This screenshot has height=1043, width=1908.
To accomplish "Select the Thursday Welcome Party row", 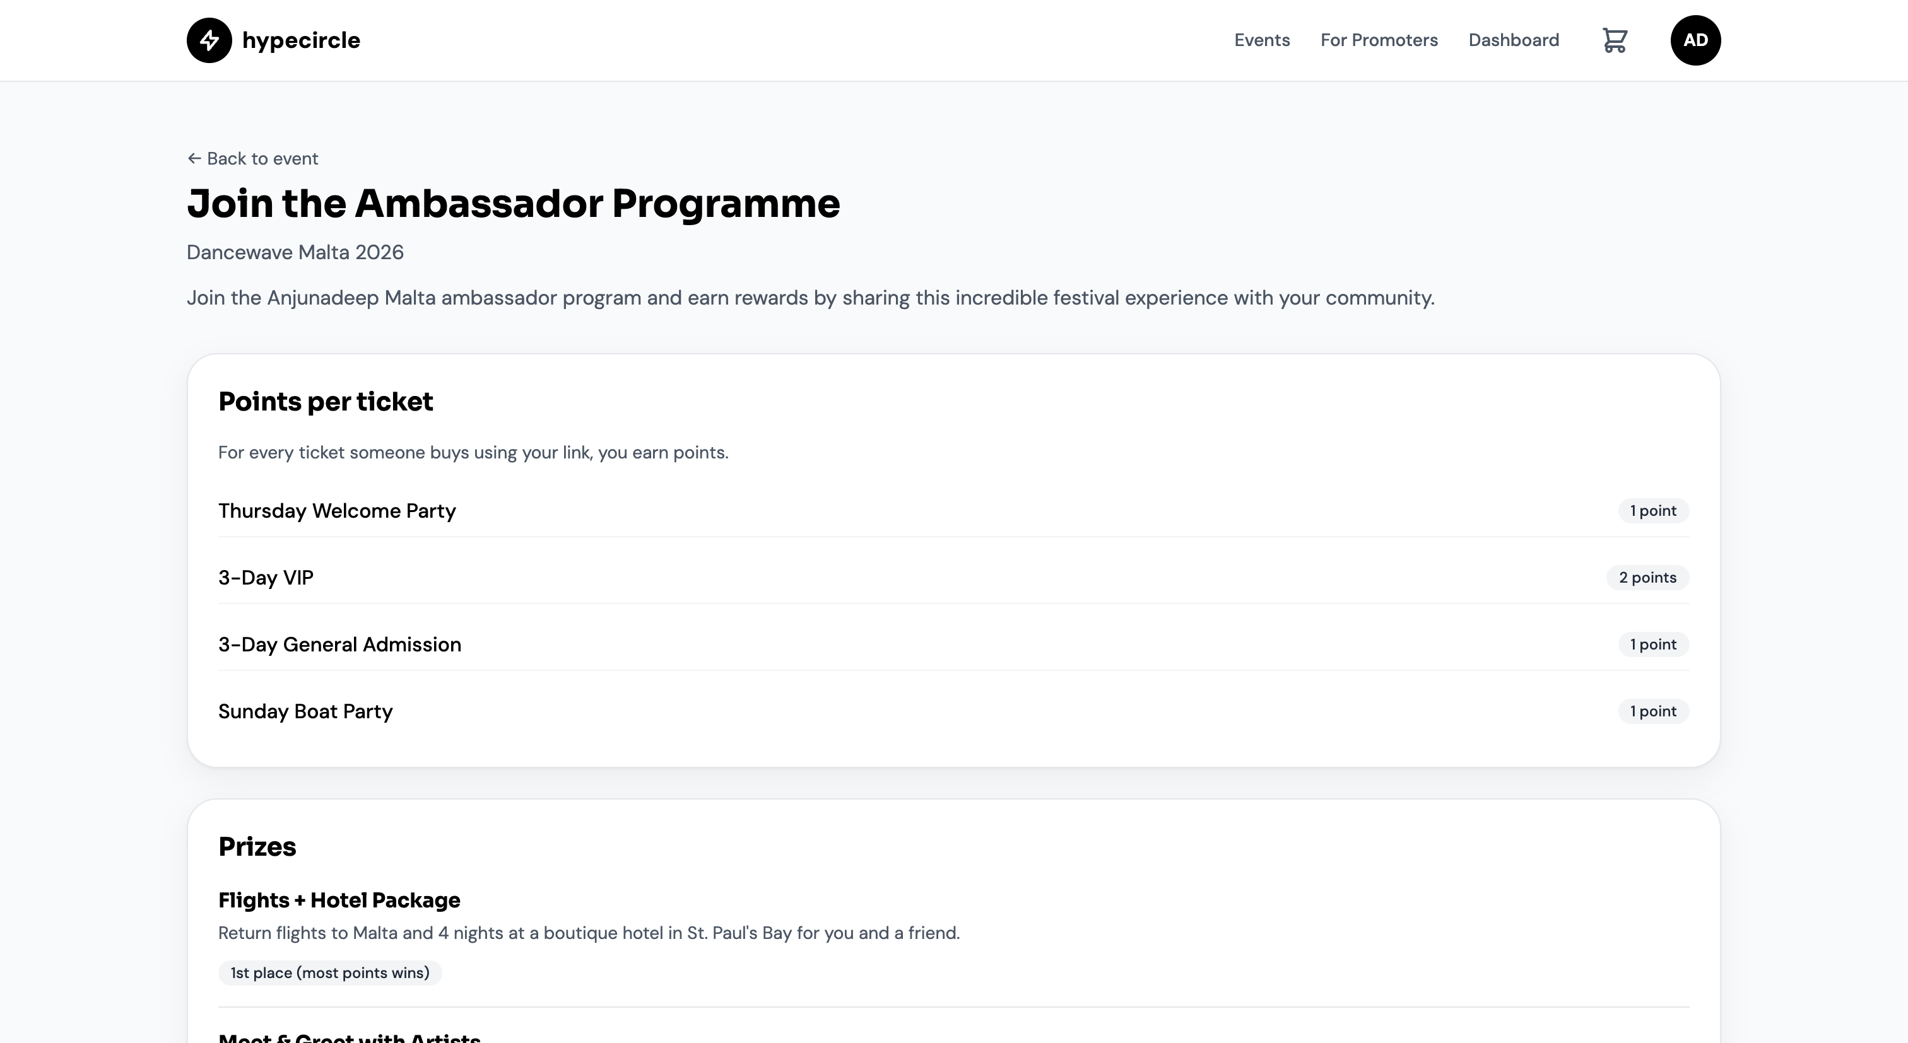I will tap(953, 511).
